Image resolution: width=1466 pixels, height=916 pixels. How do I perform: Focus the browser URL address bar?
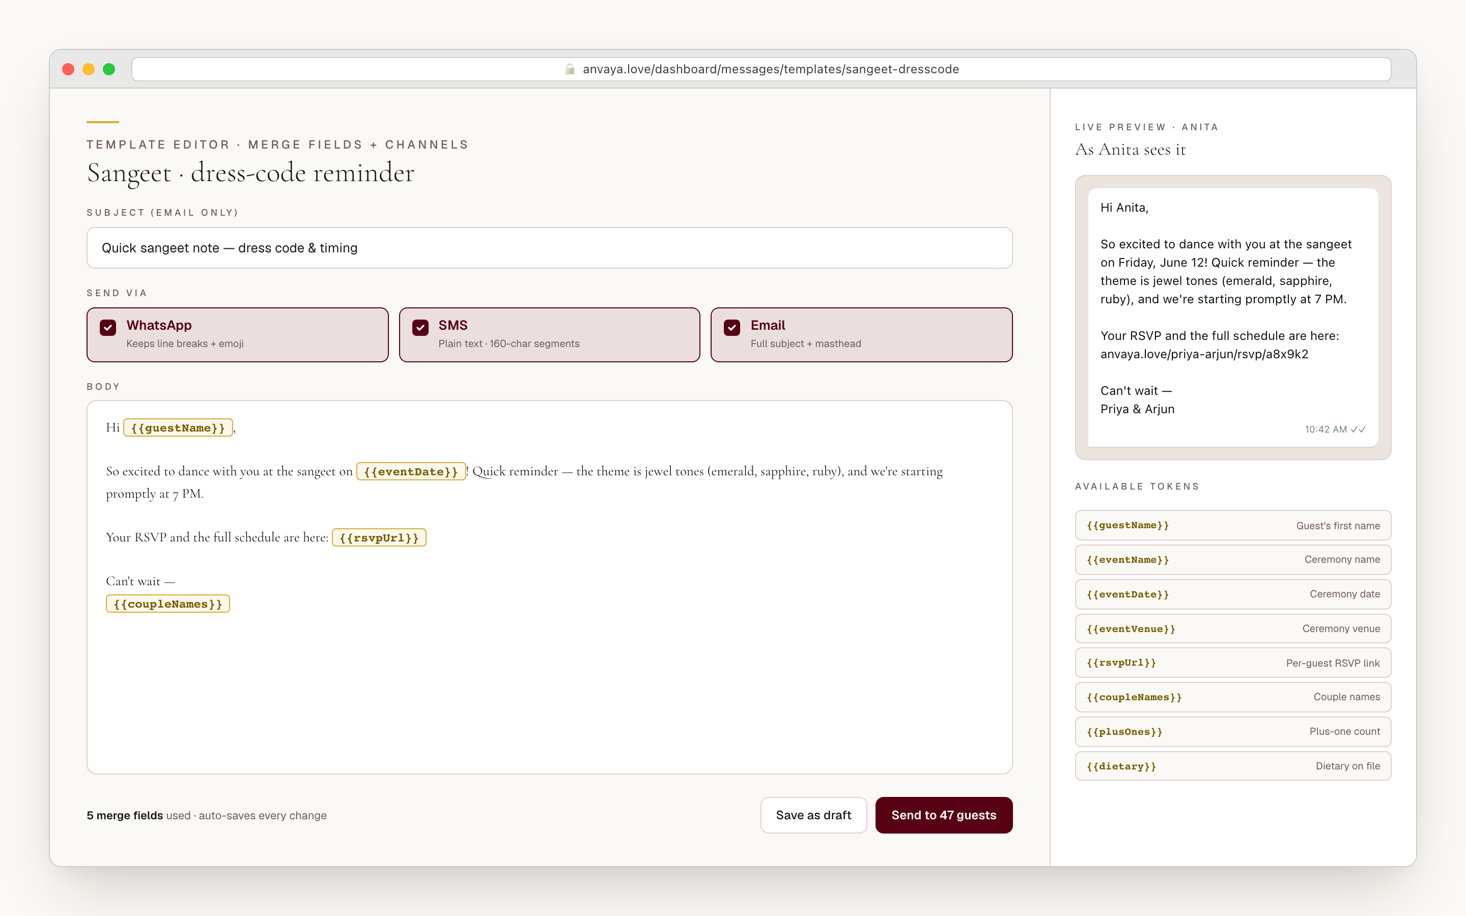(x=761, y=69)
